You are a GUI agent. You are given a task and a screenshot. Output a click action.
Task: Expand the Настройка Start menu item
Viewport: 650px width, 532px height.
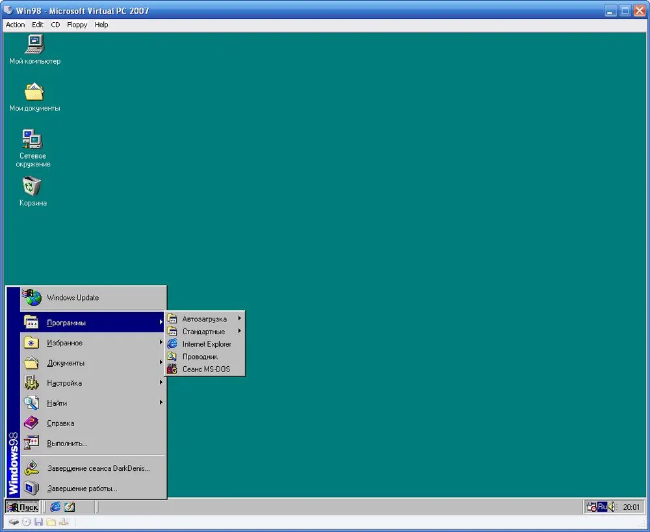click(64, 383)
